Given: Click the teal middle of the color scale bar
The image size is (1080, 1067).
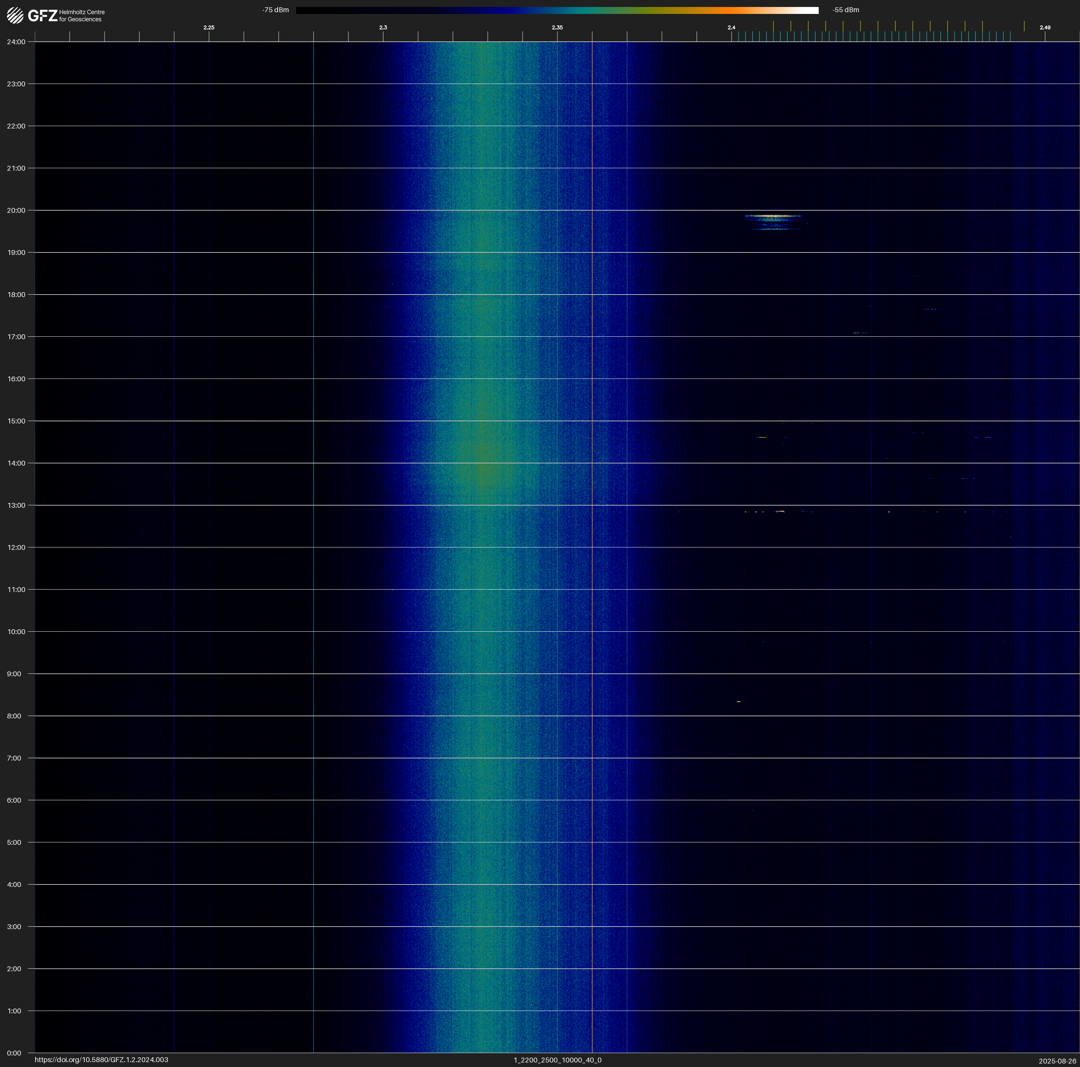Looking at the screenshot, I should (x=581, y=10).
